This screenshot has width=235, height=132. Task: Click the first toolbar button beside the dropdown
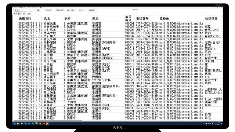pos(38,10)
